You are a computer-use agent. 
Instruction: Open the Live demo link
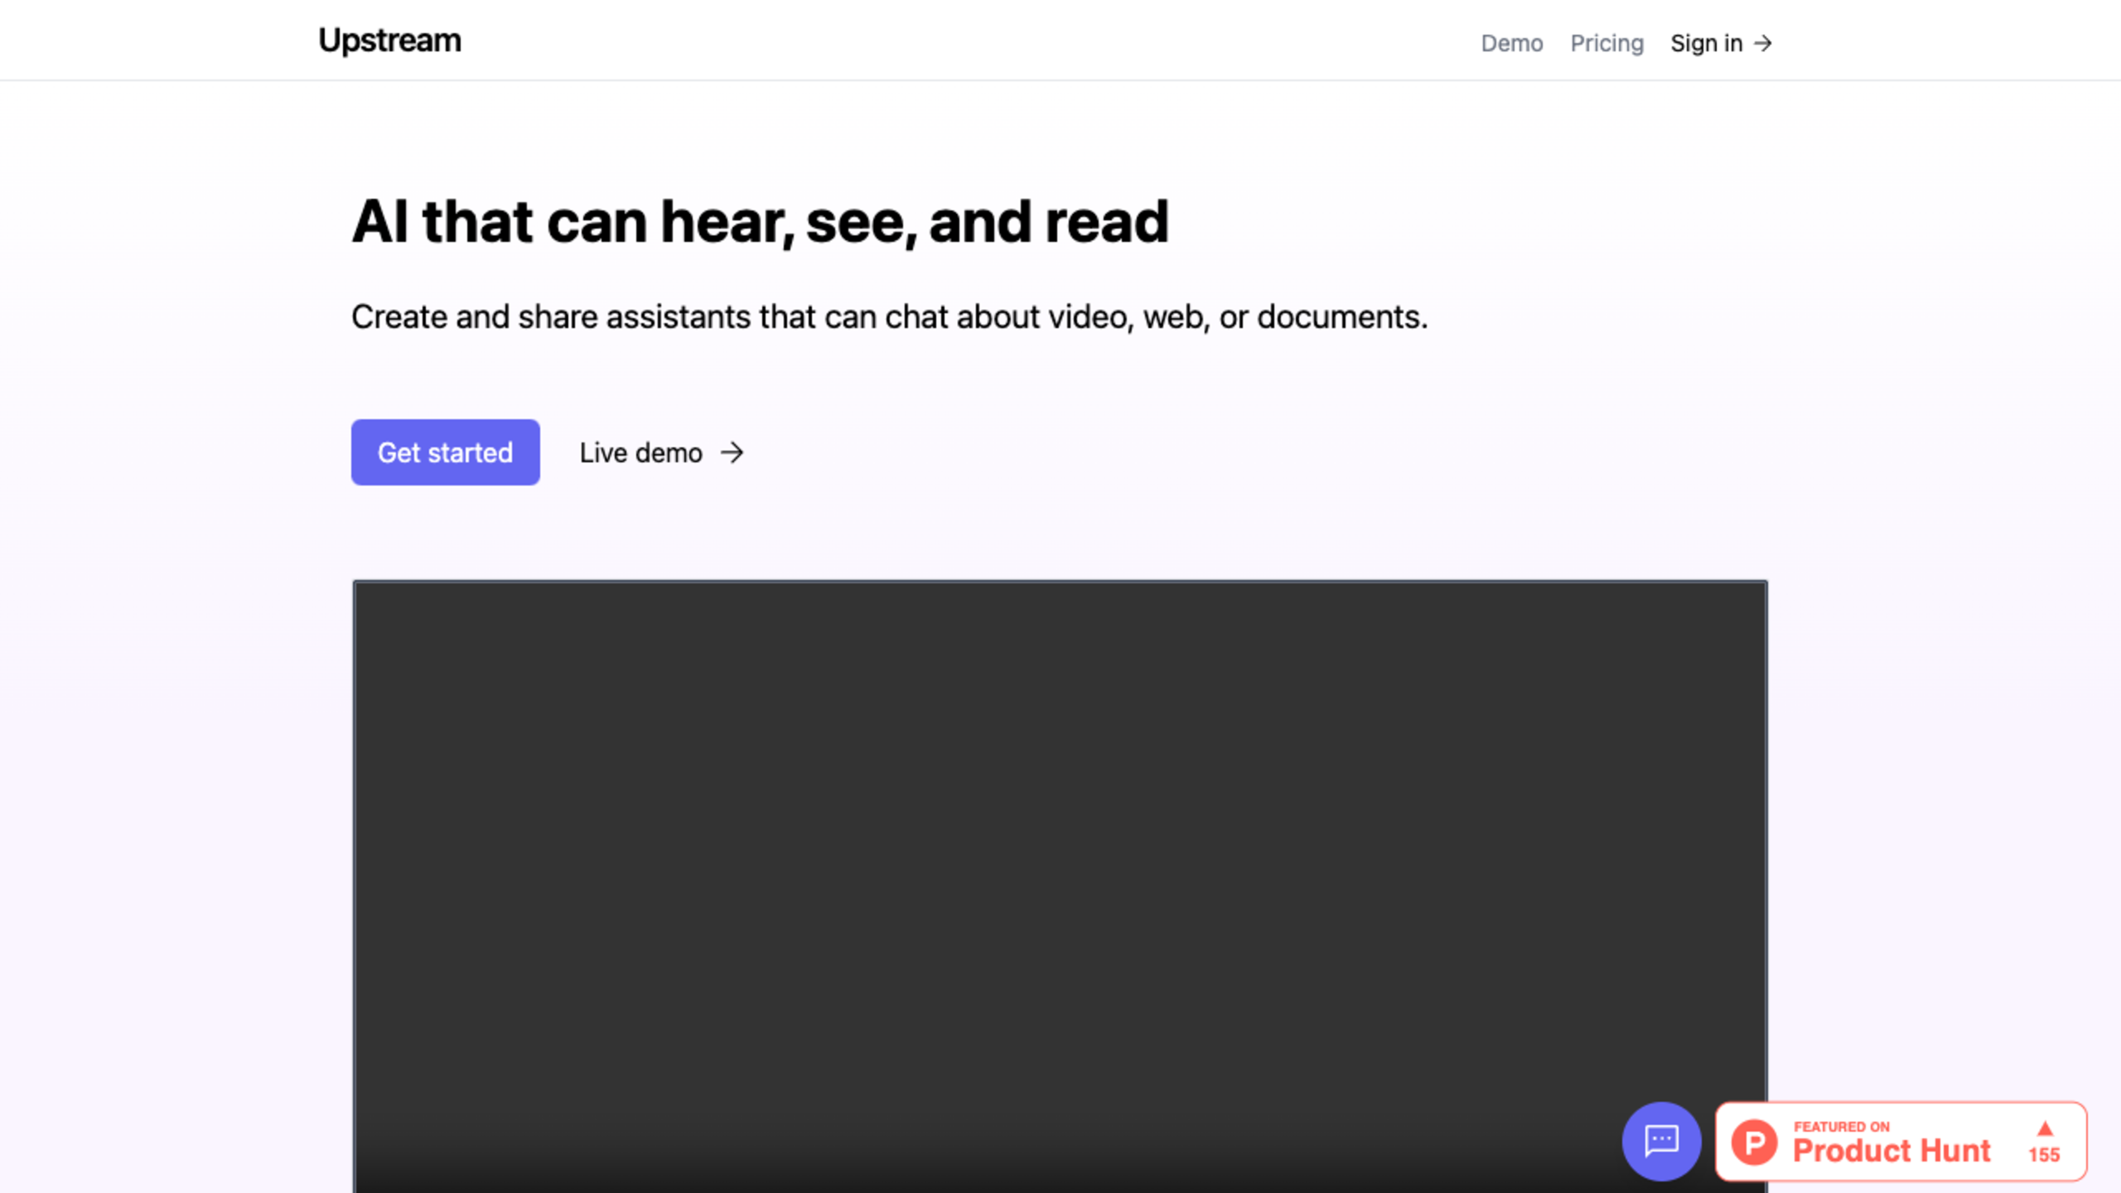click(641, 453)
